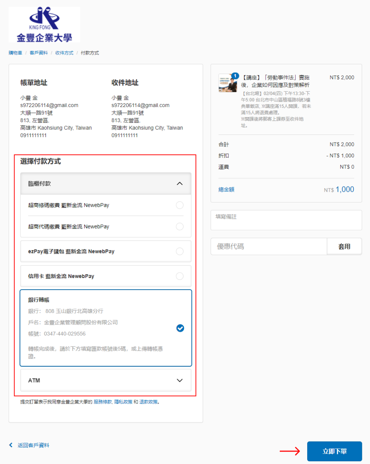Collapse the 臨櫃付款 section
The width and height of the screenshot is (370, 464).
click(x=179, y=184)
